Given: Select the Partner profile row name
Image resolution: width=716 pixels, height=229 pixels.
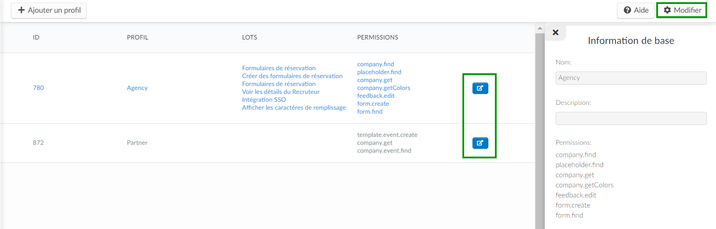Looking at the screenshot, I should click(x=137, y=143).
